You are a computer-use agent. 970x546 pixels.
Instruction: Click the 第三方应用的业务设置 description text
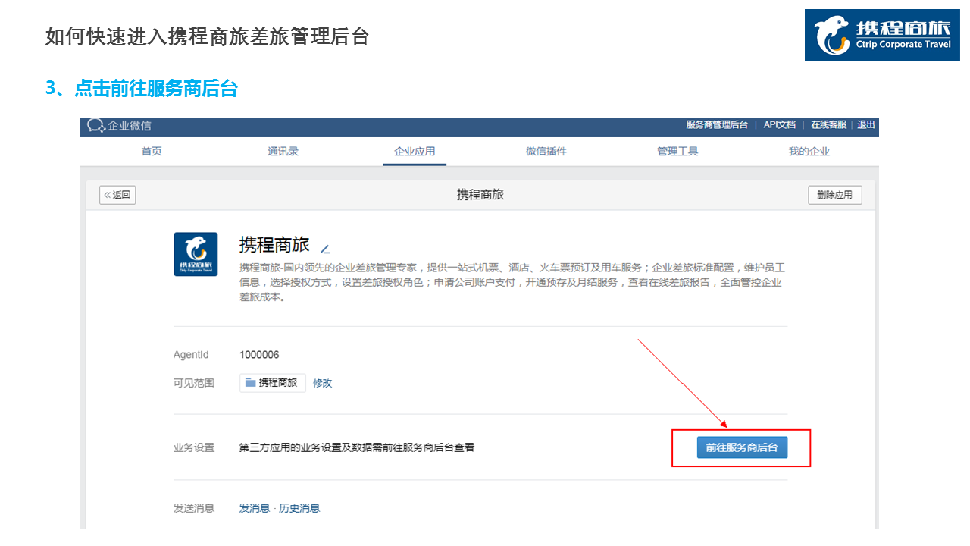click(357, 447)
